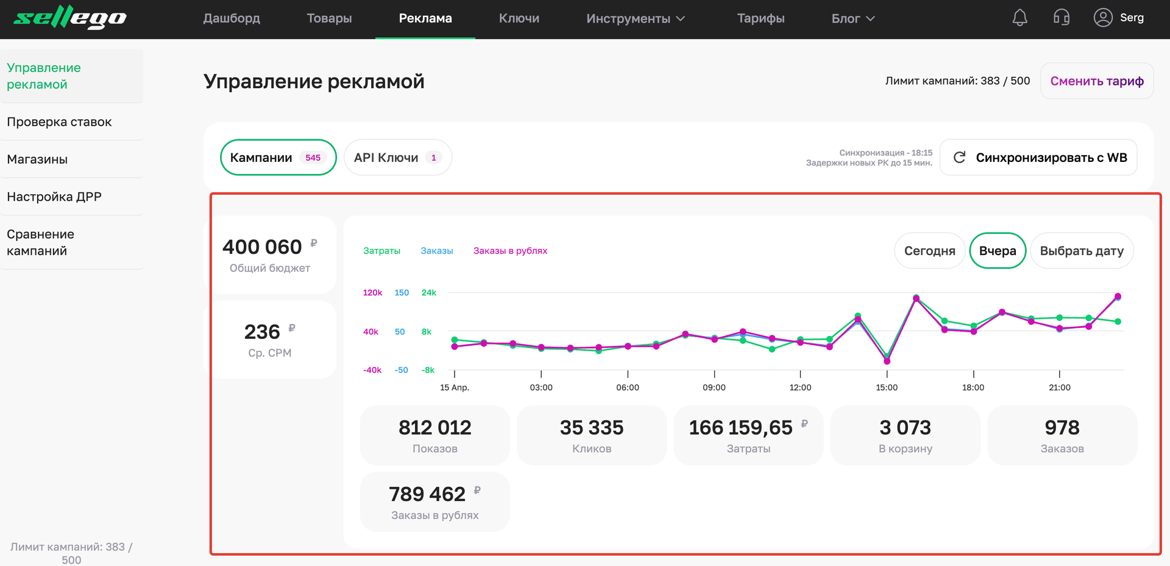
Task: Click the 15:00 chart data point
Action: [x=887, y=361]
